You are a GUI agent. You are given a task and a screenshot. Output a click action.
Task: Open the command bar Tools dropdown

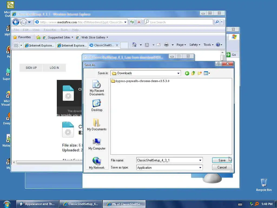[209, 45]
